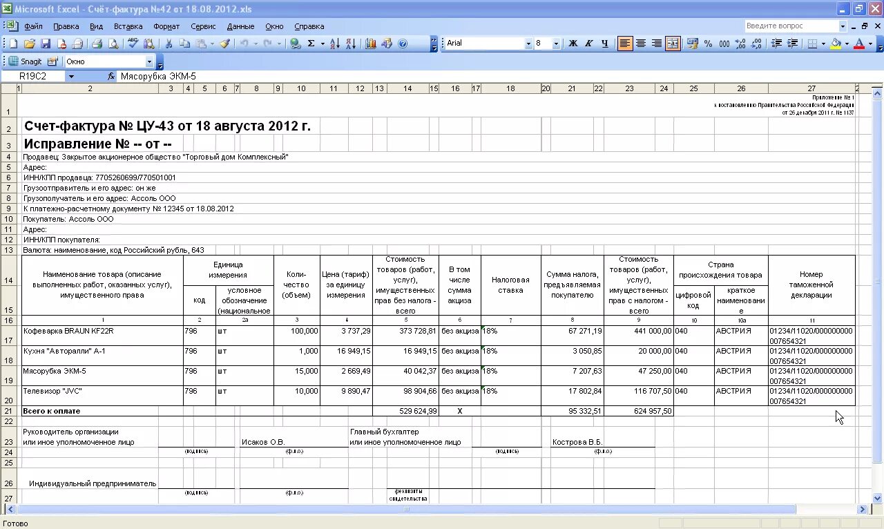Toggle align right
Viewport: 884px width, 529px height.
tap(657, 44)
